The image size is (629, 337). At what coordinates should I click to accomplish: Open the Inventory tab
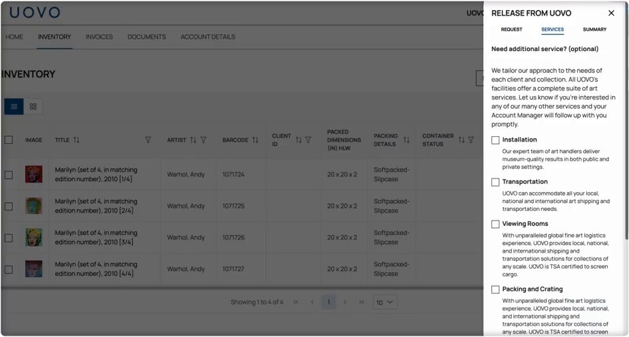click(54, 37)
